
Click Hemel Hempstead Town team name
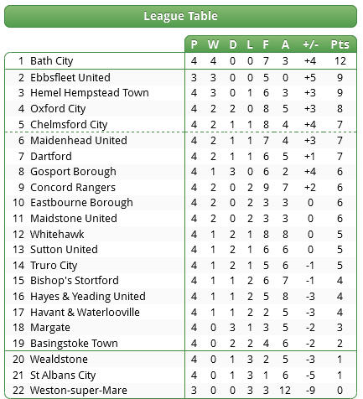click(x=90, y=93)
